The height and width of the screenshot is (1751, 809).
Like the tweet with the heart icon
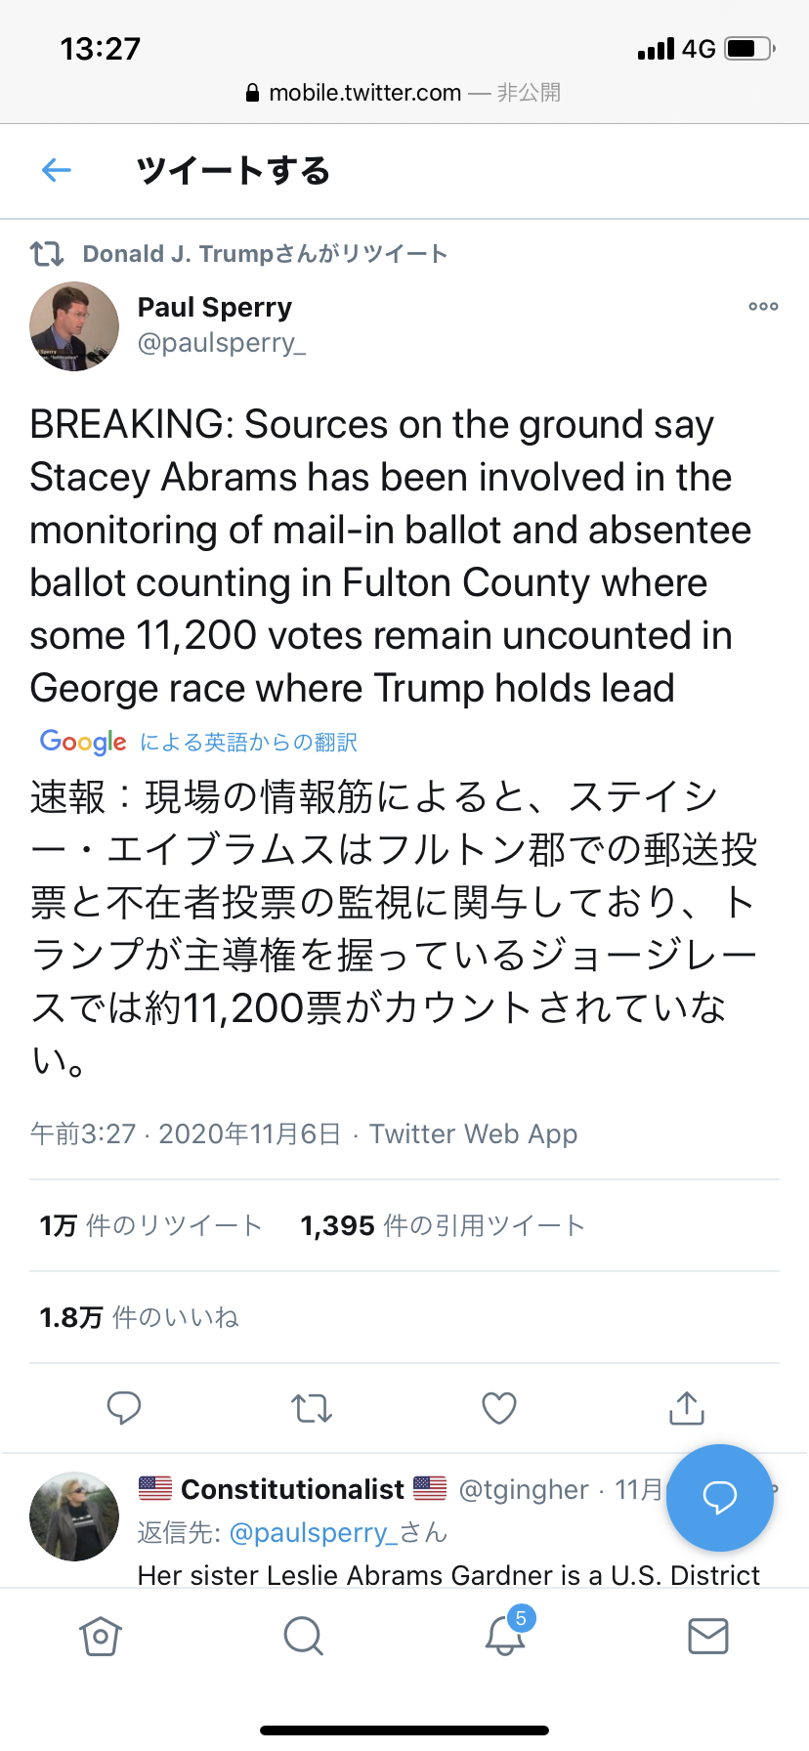498,1408
